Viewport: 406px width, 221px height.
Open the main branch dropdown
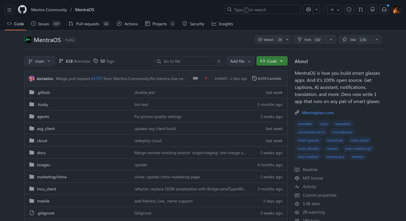click(39, 61)
